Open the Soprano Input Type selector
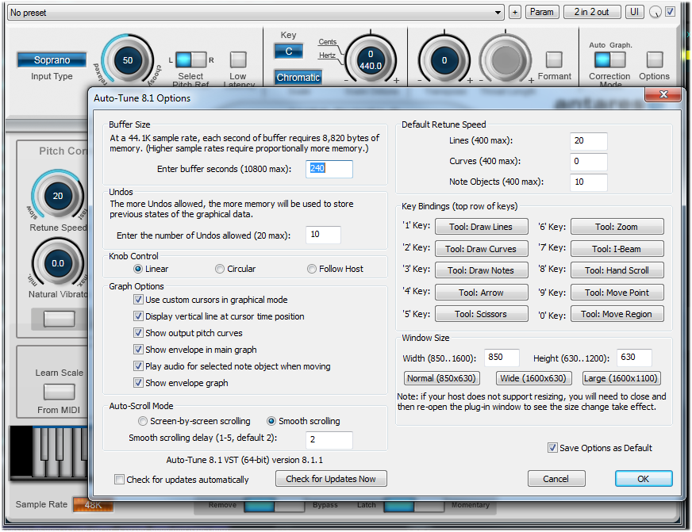692x532 pixels. [52, 60]
